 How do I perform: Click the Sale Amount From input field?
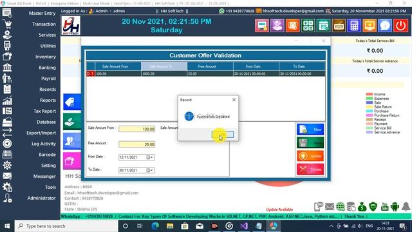click(137, 129)
